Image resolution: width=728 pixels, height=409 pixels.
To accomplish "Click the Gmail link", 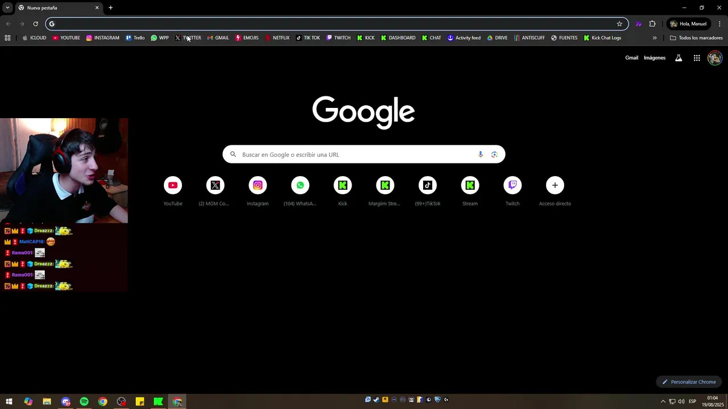I will 632,58.
